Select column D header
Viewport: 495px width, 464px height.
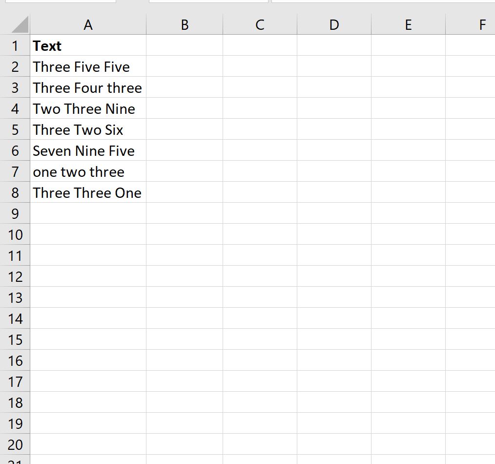click(x=334, y=24)
